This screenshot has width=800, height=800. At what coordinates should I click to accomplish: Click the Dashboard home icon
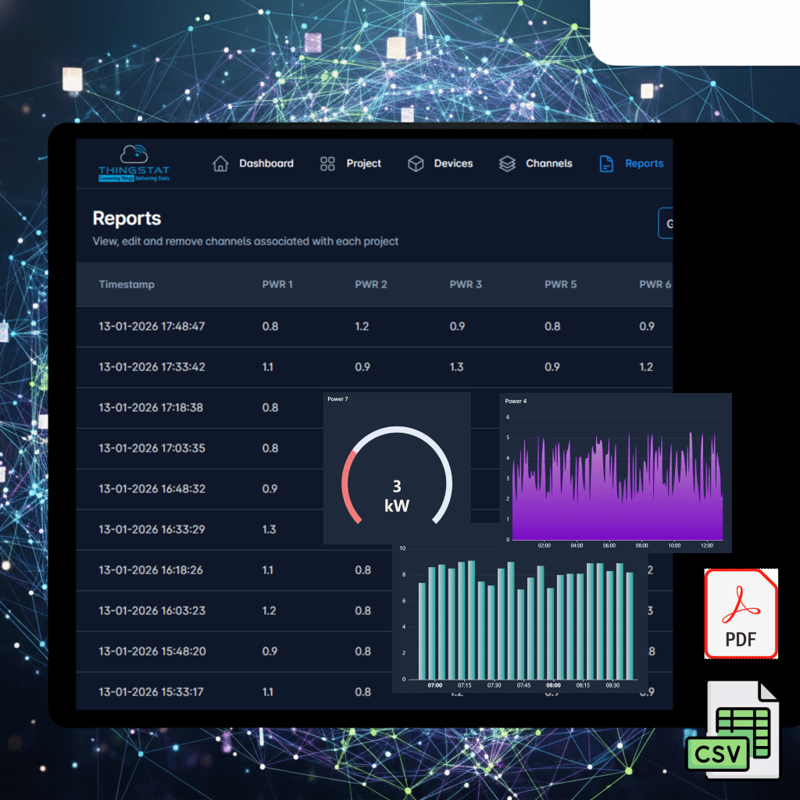pyautogui.click(x=221, y=164)
